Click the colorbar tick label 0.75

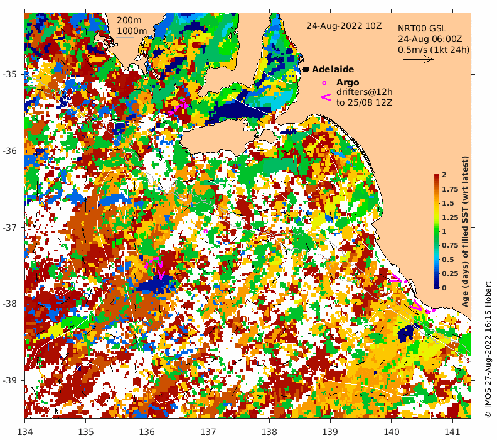[450, 245]
